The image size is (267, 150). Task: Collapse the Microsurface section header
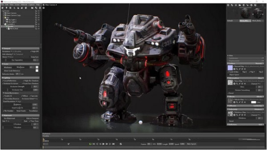coord(245,78)
